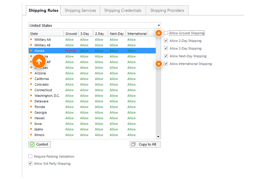Click the Restrict value in Alaska row
The image size is (266, 183).
tap(71, 51)
